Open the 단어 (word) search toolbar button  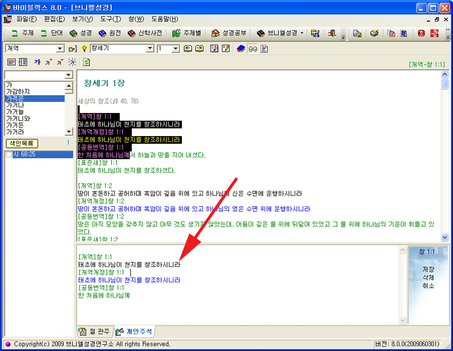point(52,33)
